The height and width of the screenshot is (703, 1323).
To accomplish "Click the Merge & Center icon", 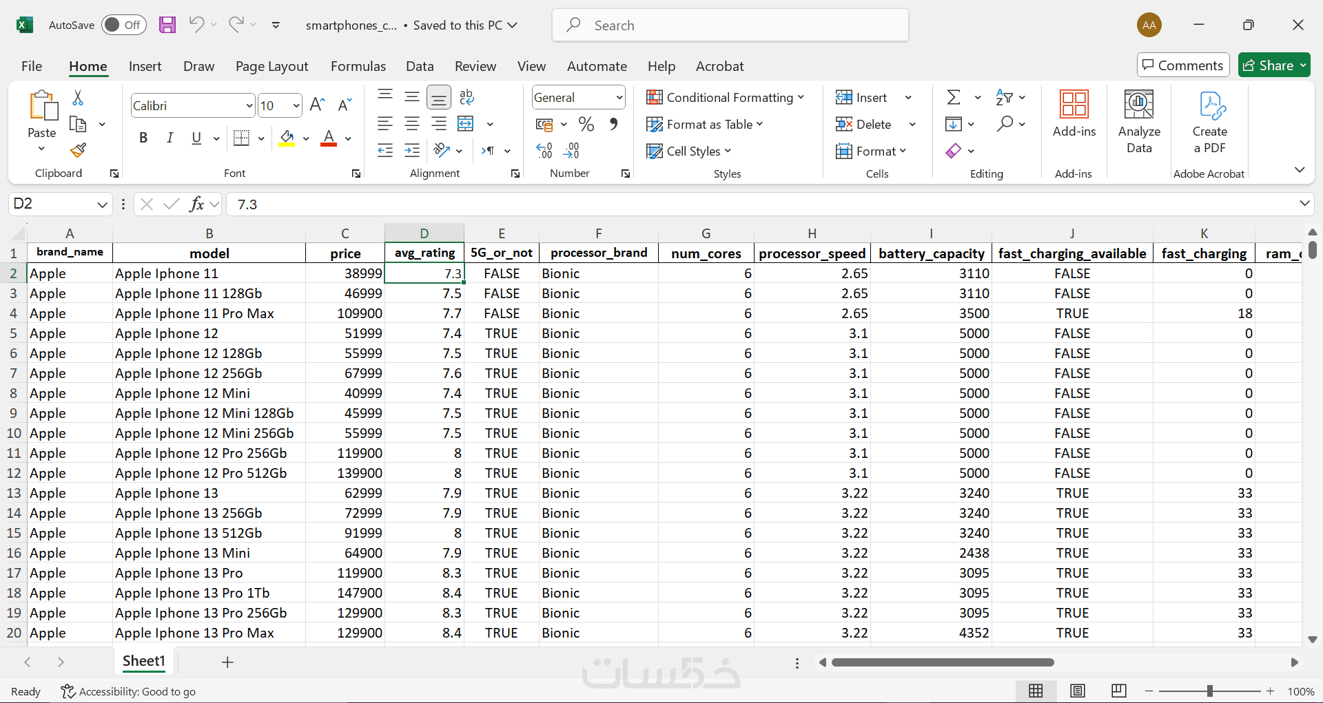I will (x=466, y=124).
